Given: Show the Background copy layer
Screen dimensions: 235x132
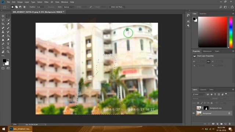Looking at the screenshot, I should pos(194,108).
